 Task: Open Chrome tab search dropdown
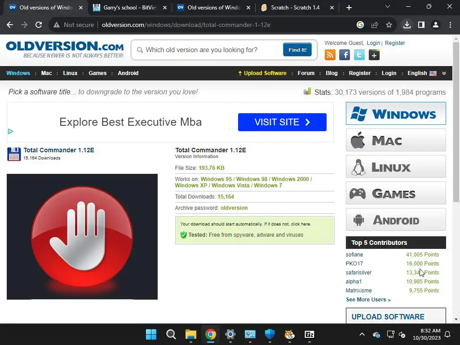[x=388, y=6]
